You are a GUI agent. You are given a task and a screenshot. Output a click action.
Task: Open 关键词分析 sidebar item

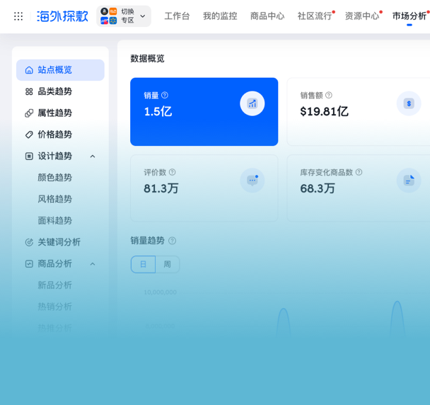(60, 242)
